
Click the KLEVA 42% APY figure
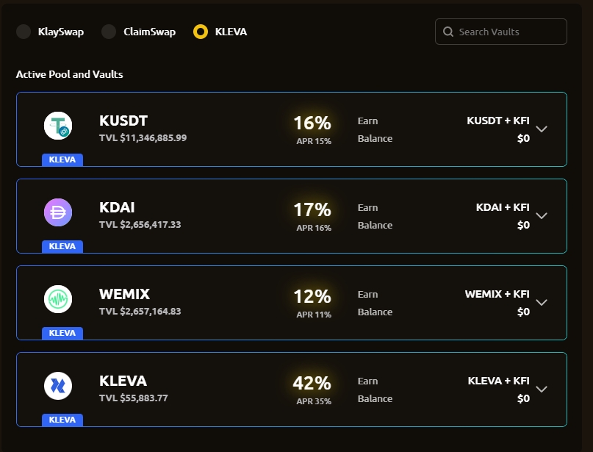(x=312, y=383)
